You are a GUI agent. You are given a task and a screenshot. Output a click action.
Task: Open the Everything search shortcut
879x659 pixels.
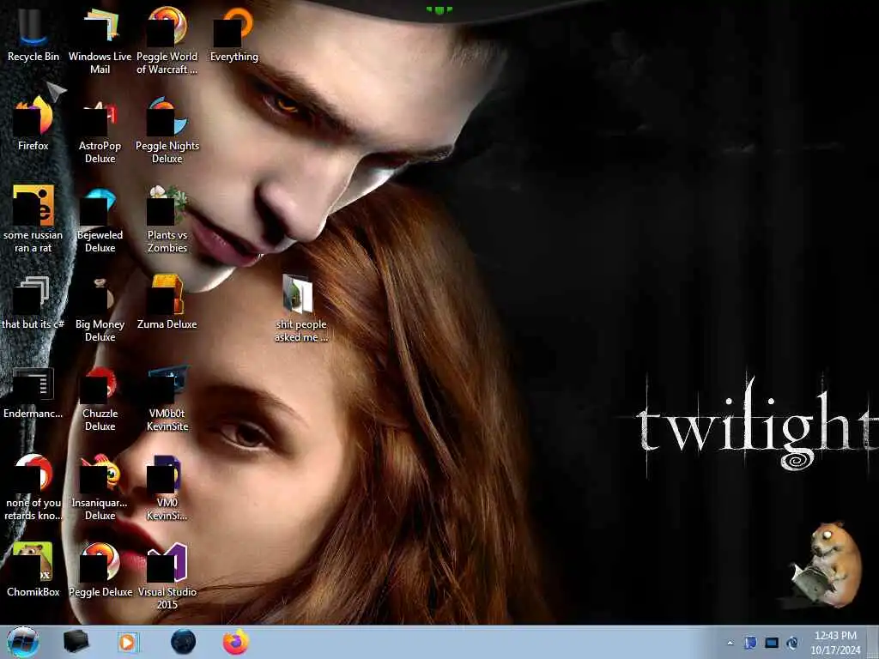coord(233,34)
